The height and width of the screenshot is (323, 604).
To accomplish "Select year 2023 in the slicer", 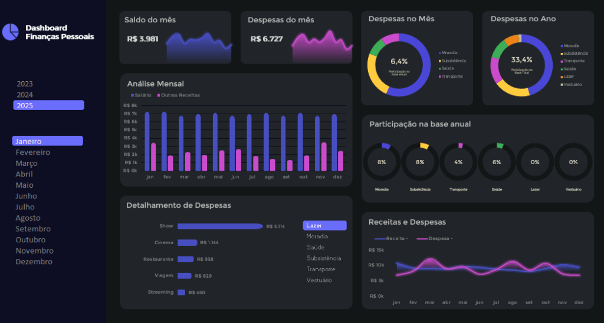I will click(25, 84).
